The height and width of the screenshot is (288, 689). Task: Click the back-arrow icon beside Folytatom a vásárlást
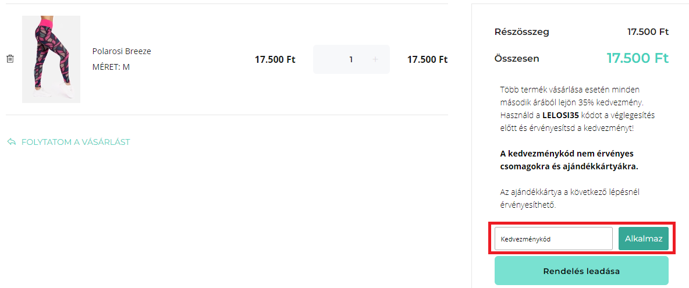tap(12, 142)
